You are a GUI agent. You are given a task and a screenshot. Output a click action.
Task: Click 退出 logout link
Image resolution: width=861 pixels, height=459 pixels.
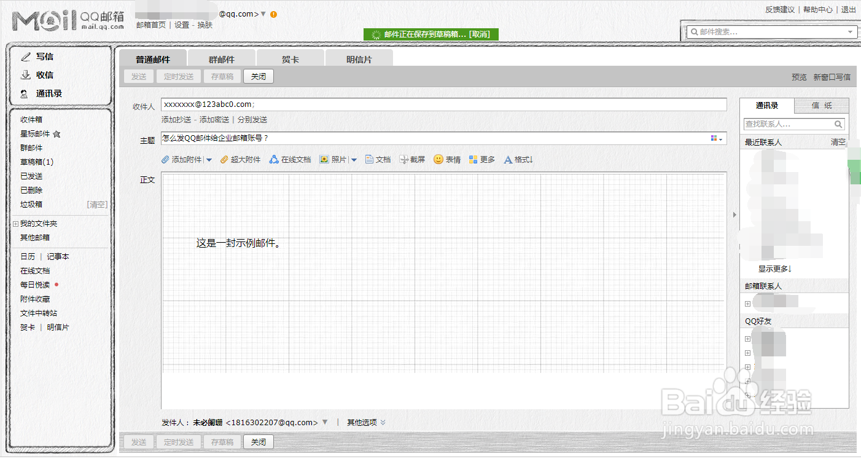[849, 10]
